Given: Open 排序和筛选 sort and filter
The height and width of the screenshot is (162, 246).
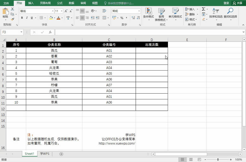Looking at the screenshot, I should (216, 14).
